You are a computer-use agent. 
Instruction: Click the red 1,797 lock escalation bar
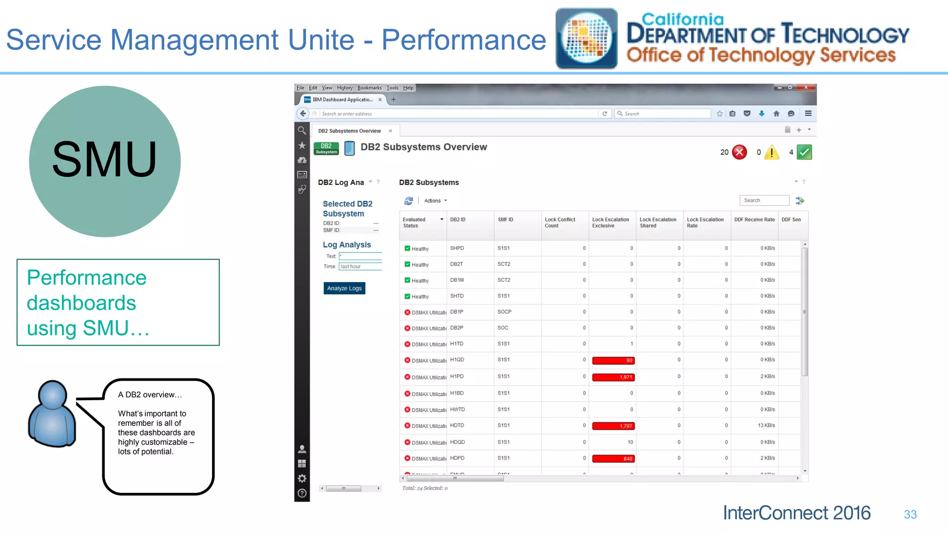point(613,426)
